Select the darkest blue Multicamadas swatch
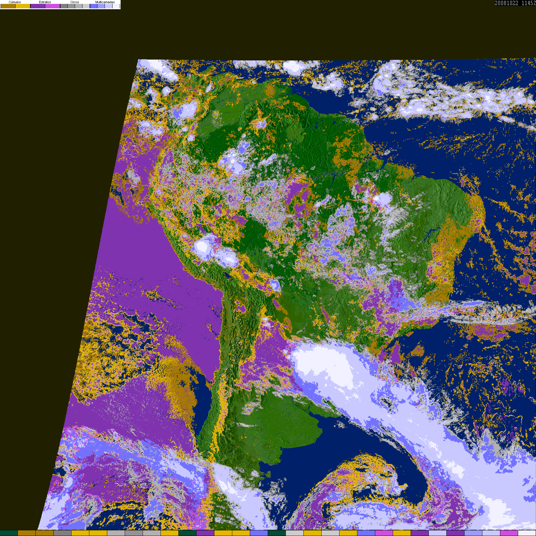536x536 pixels. 94,6
